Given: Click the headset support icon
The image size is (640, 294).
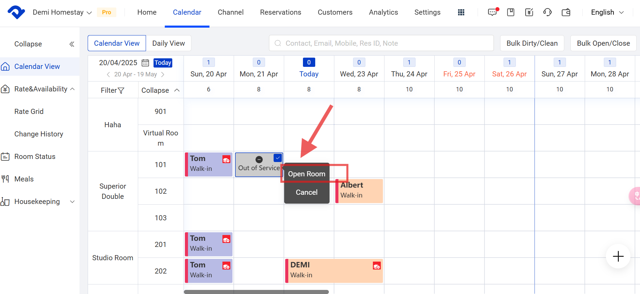Looking at the screenshot, I should pyautogui.click(x=547, y=12).
